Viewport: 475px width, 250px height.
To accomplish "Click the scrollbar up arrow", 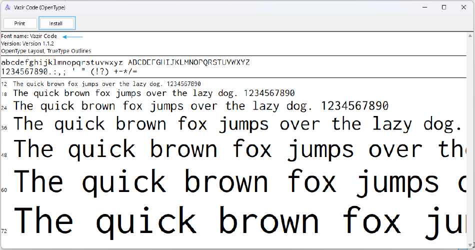I will click(x=470, y=36).
